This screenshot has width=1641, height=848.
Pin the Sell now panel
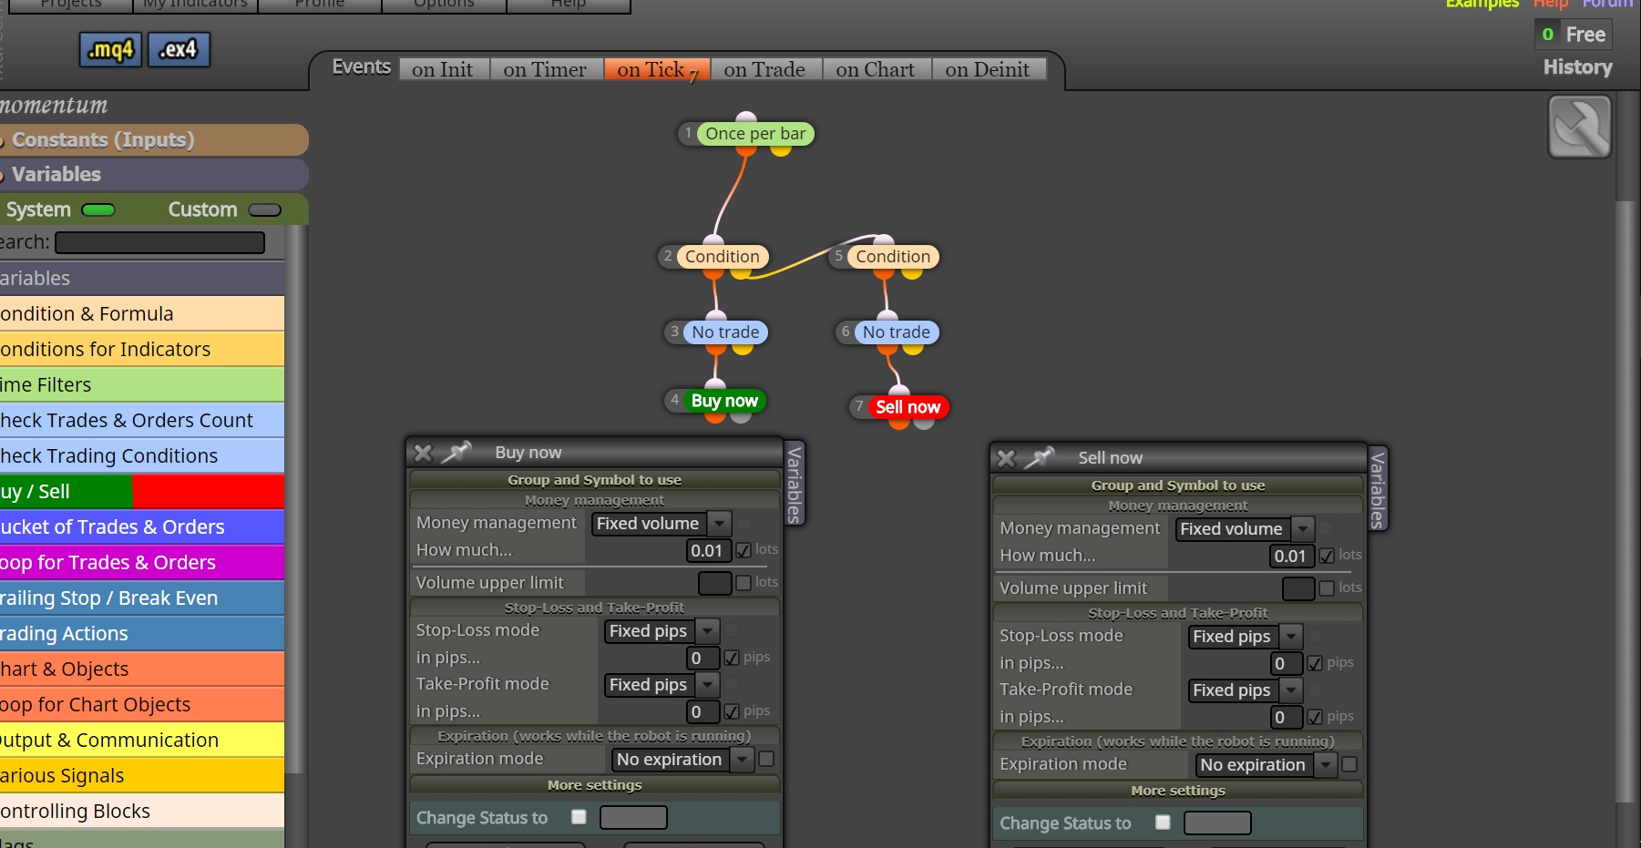click(x=1039, y=457)
